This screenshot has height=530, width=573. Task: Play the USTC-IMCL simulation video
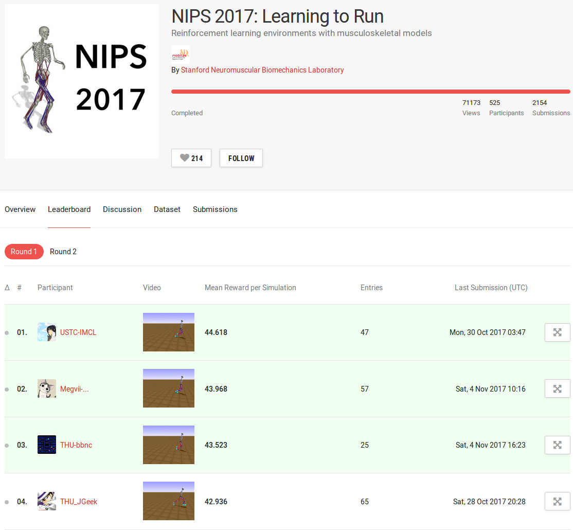(x=169, y=332)
